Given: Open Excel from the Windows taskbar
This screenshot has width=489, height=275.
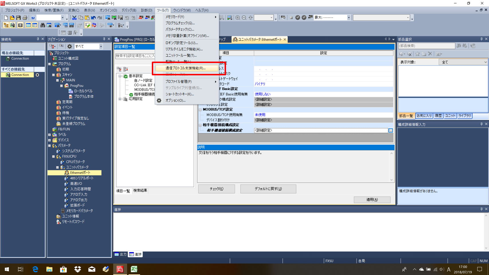Looking at the screenshot, I should point(134,269).
